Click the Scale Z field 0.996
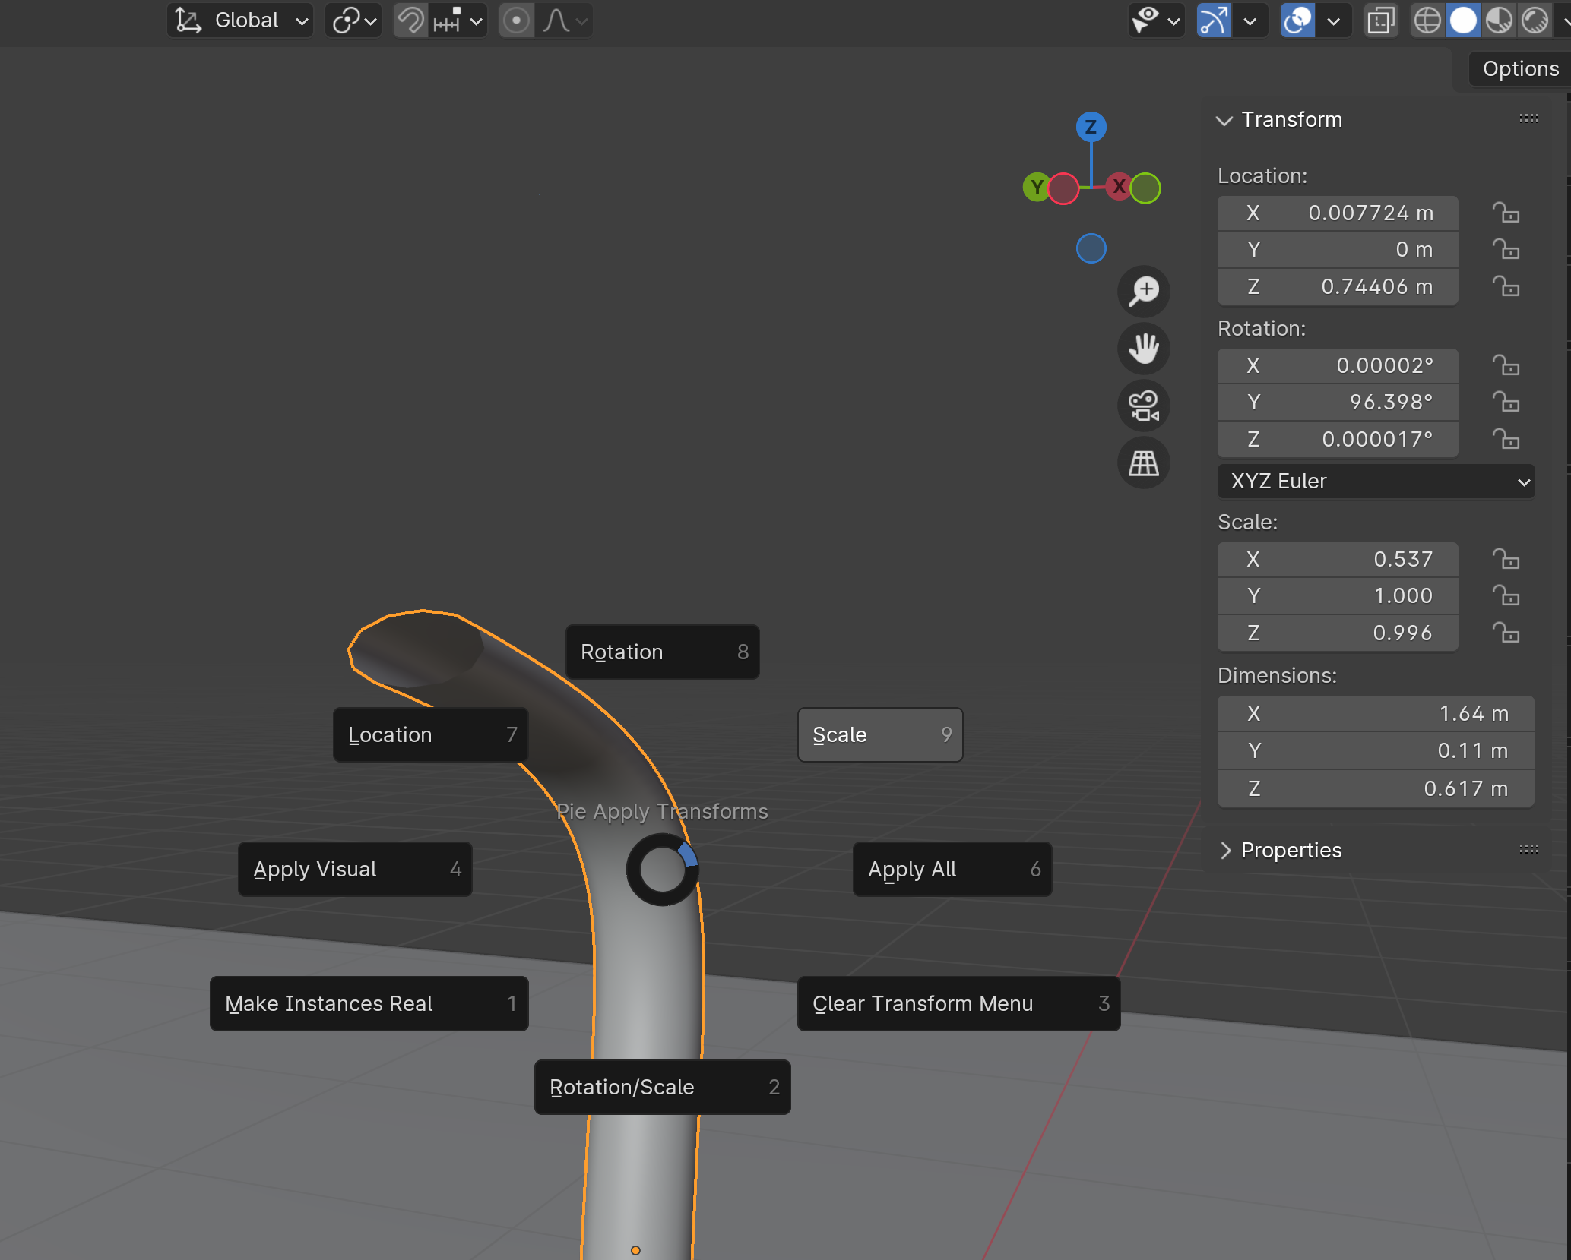1571x1260 pixels. (1338, 633)
